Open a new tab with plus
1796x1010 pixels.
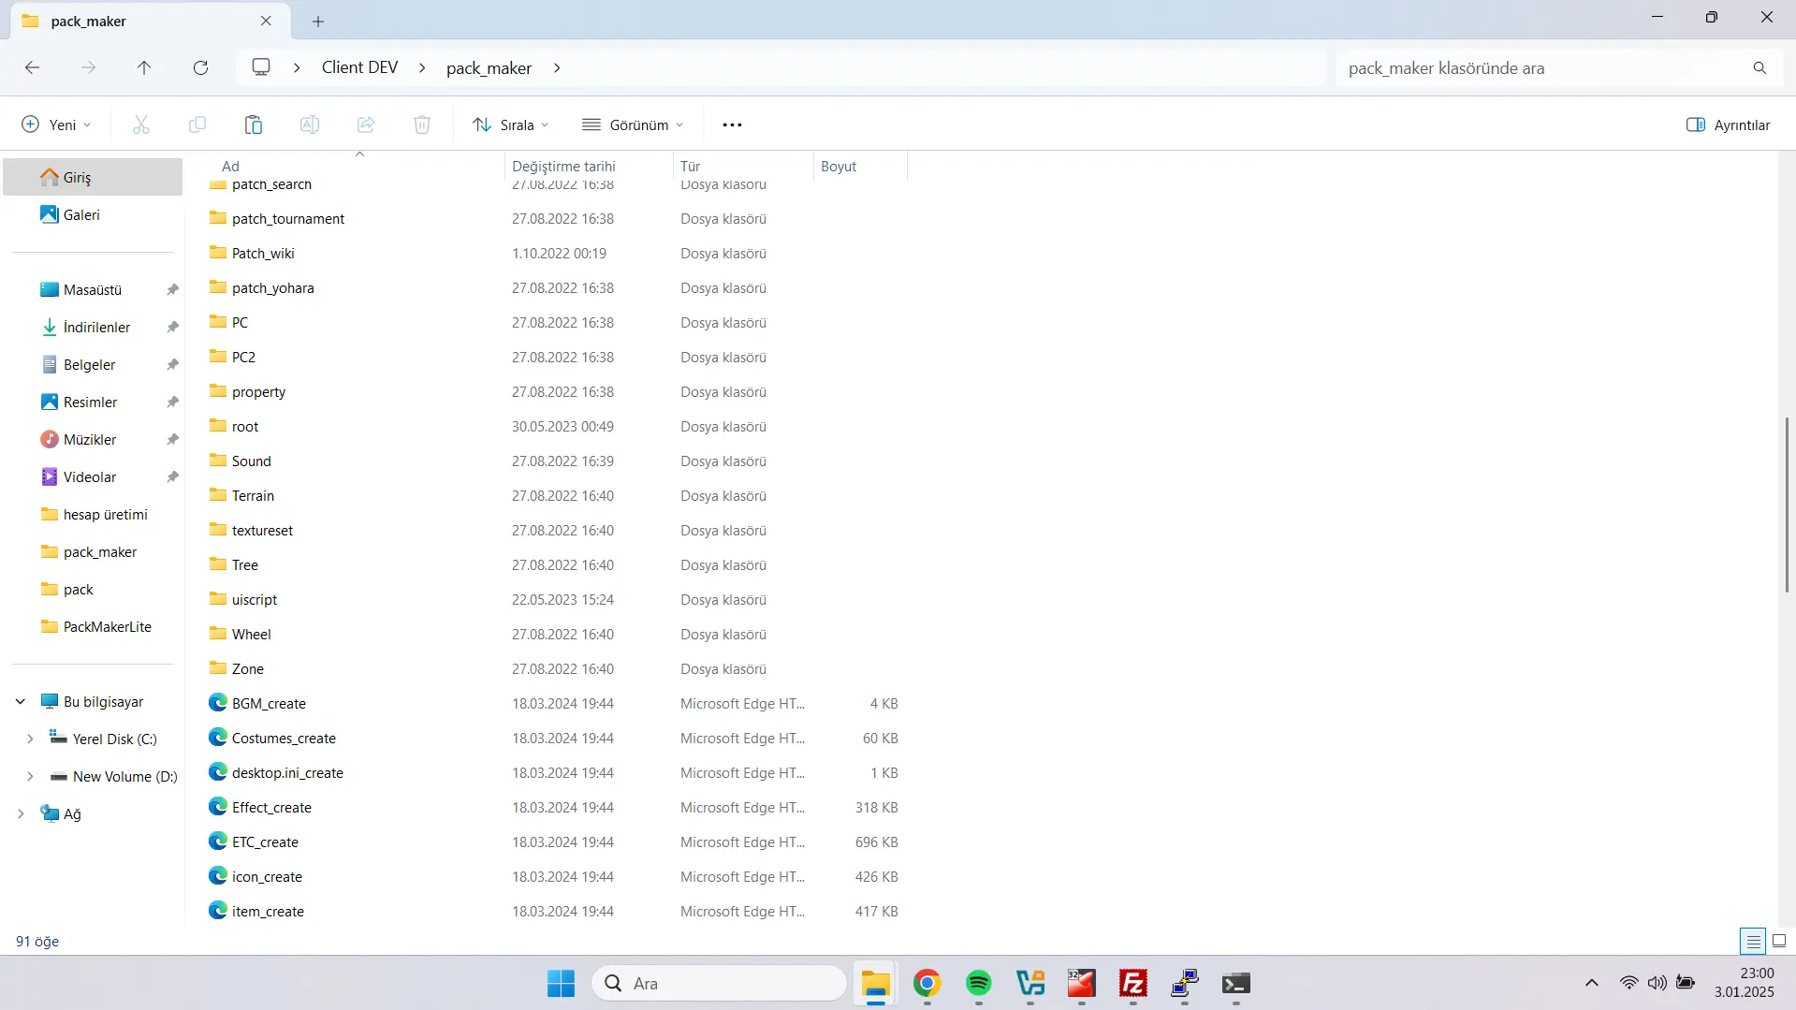tap(318, 21)
